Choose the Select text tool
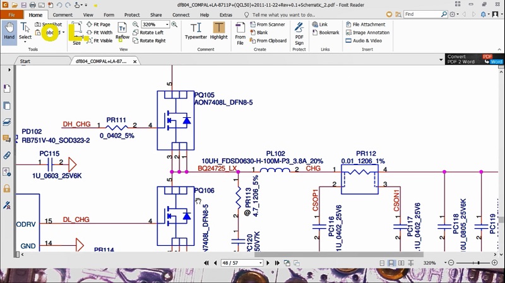 [25, 31]
